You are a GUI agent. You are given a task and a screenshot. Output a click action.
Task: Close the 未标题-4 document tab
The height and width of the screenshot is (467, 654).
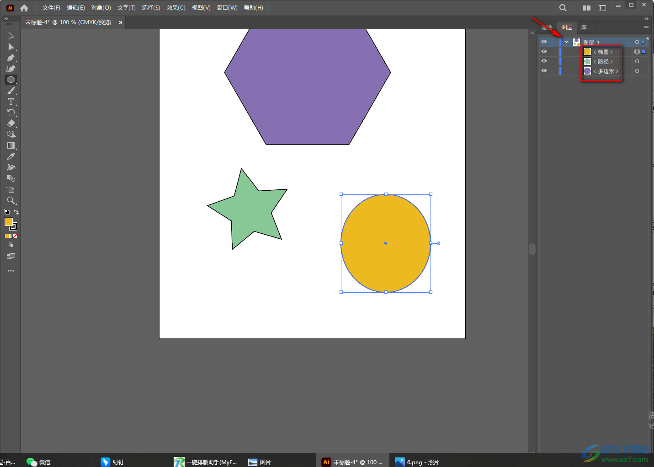121,22
